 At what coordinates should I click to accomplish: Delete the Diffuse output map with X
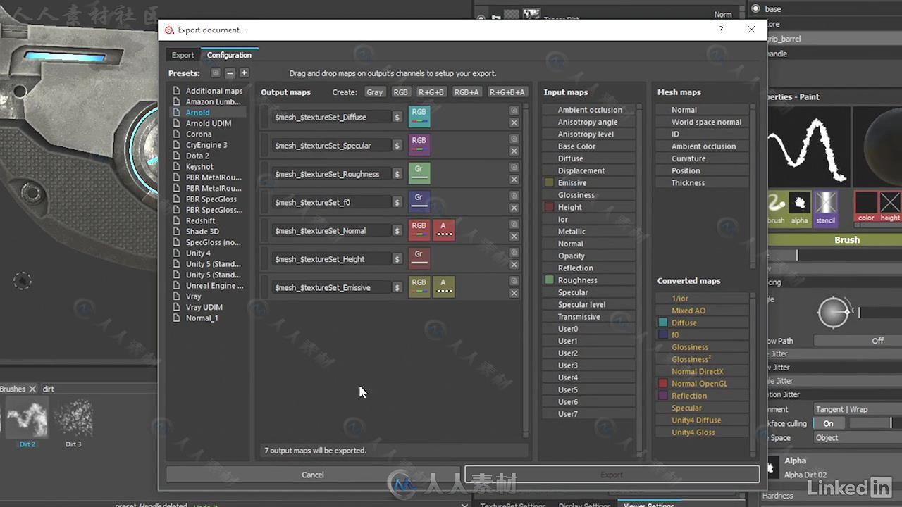click(x=514, y=123)
